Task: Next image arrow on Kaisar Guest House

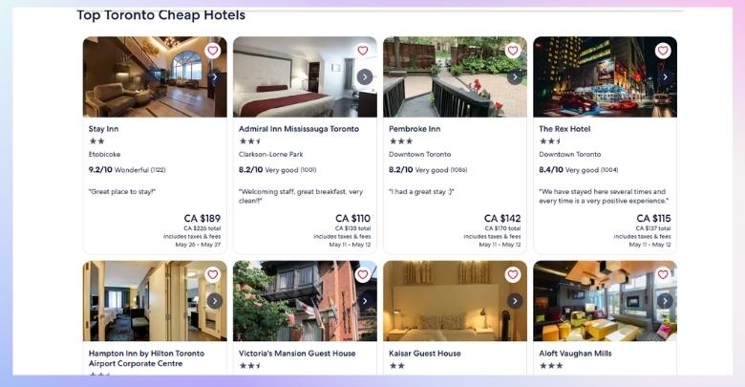Action: [x=515, y=300]
